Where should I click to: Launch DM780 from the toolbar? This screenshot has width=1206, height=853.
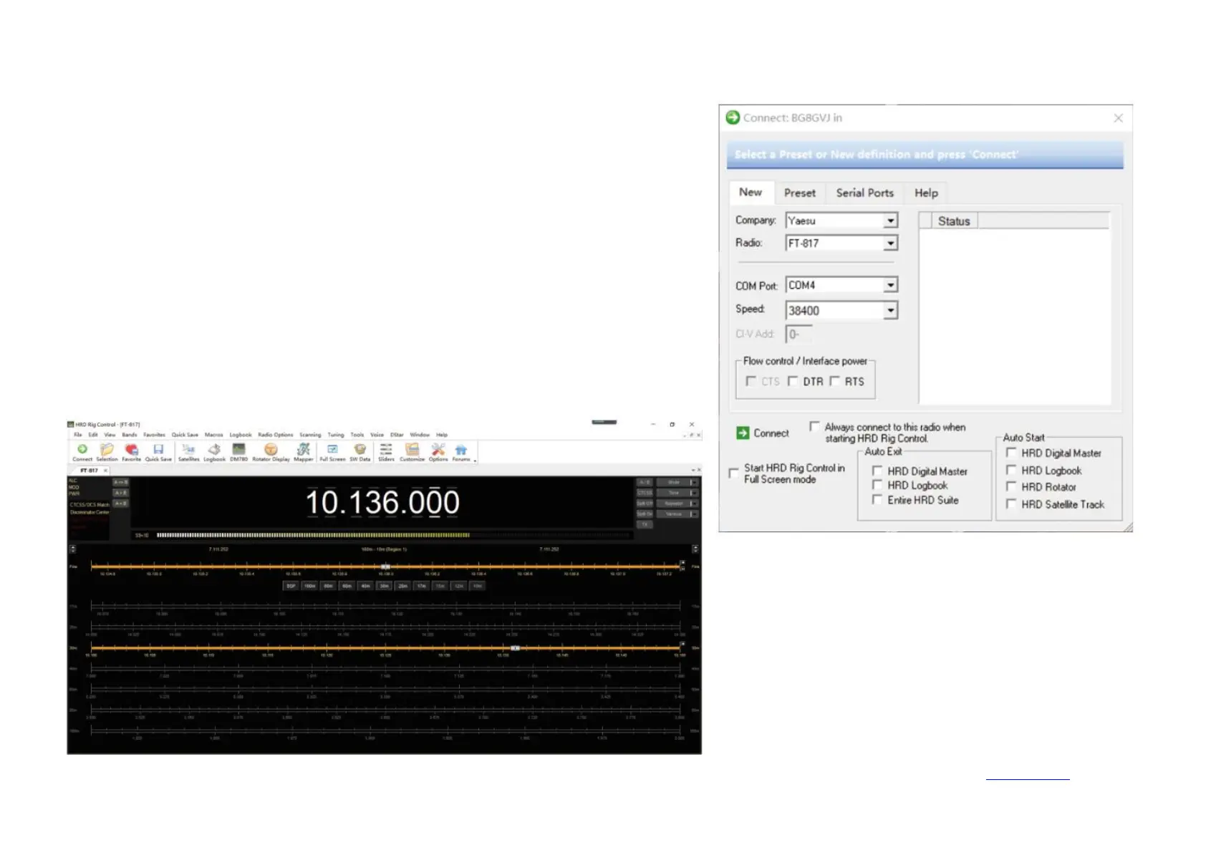pyautogui.click(x=238, y=451)
